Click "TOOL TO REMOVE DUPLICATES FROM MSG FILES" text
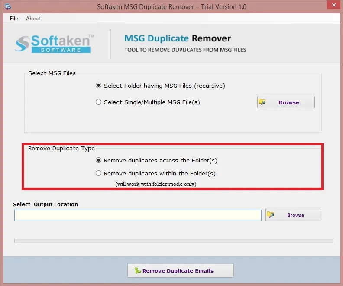This screenshot has width=343, height=286. tap(185, 50)
